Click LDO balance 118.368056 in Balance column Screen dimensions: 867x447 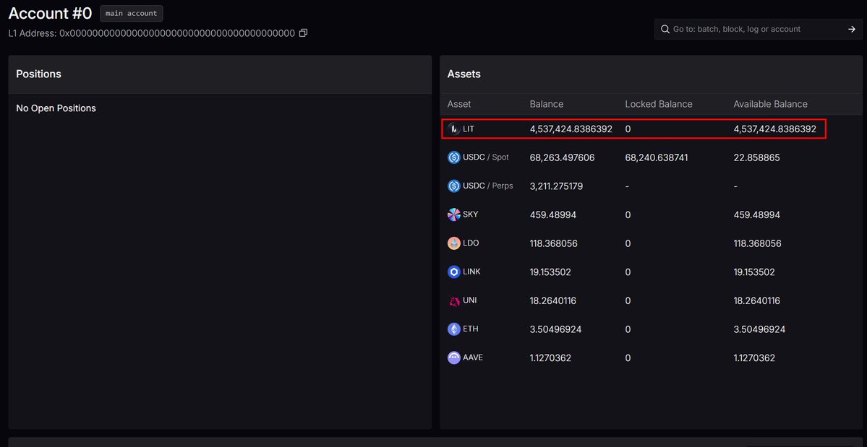(553, 243)
